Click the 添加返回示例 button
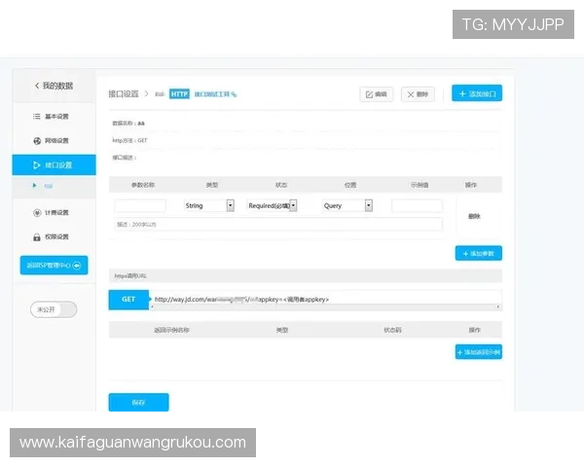The image size is (584, 467). [478, 352]
